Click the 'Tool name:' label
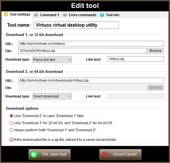Viewport: 170px width, 163px height. (x=19, y=25)
